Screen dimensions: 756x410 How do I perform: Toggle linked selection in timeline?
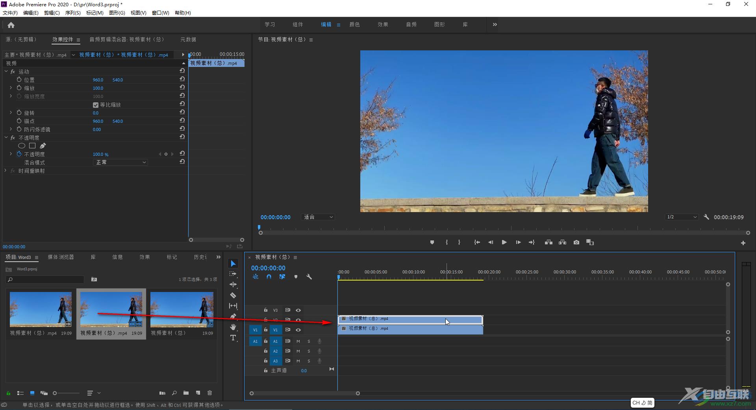pos(282,277)
